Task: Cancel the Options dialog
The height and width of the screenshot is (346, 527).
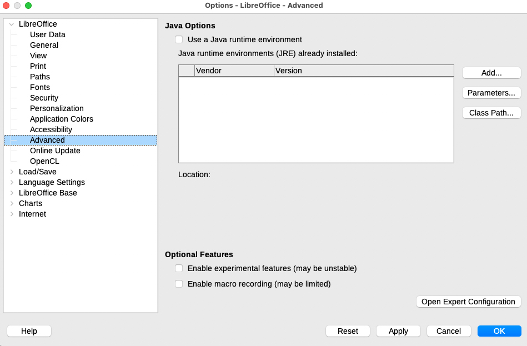Action: coord(449,331)
